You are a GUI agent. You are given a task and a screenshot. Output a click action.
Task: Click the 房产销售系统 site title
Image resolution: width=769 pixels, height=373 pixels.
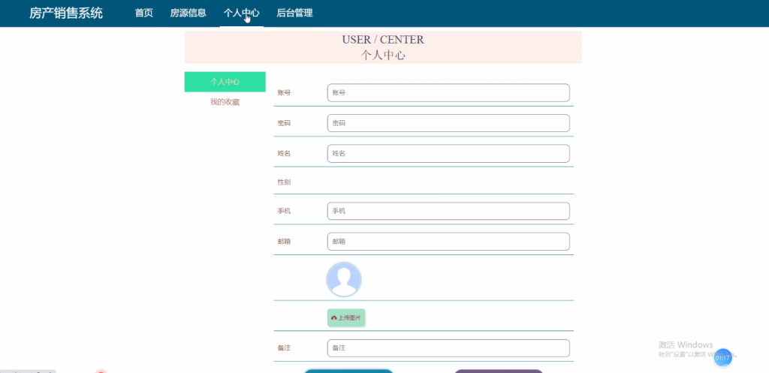[x=66, y=13]
